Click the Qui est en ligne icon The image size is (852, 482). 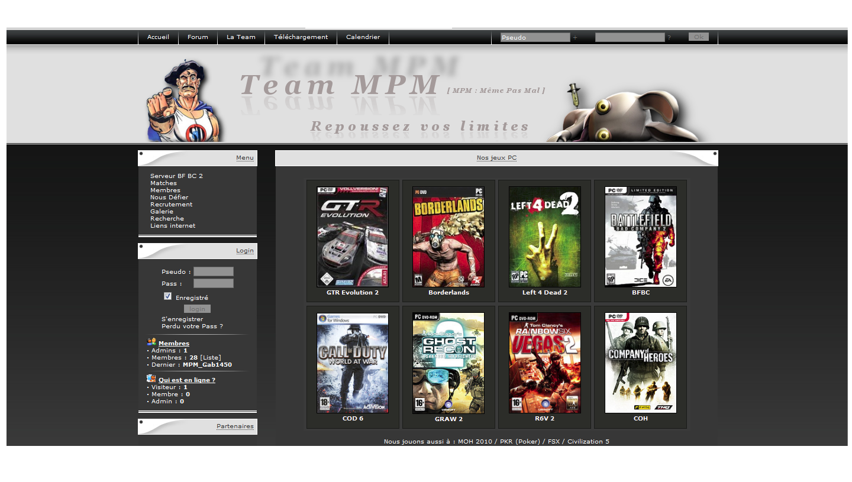pos(151,379)
